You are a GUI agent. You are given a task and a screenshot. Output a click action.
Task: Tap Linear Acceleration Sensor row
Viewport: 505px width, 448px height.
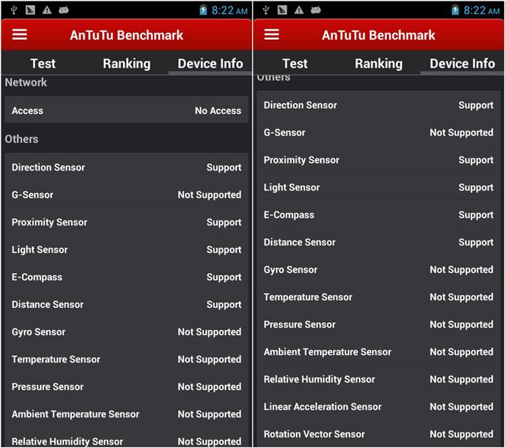pyautogui.click(x=378, y=406)
